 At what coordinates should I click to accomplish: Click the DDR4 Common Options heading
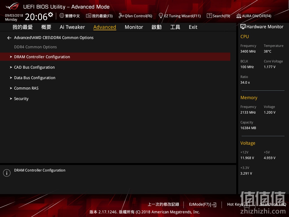click(x=35, y=47)
